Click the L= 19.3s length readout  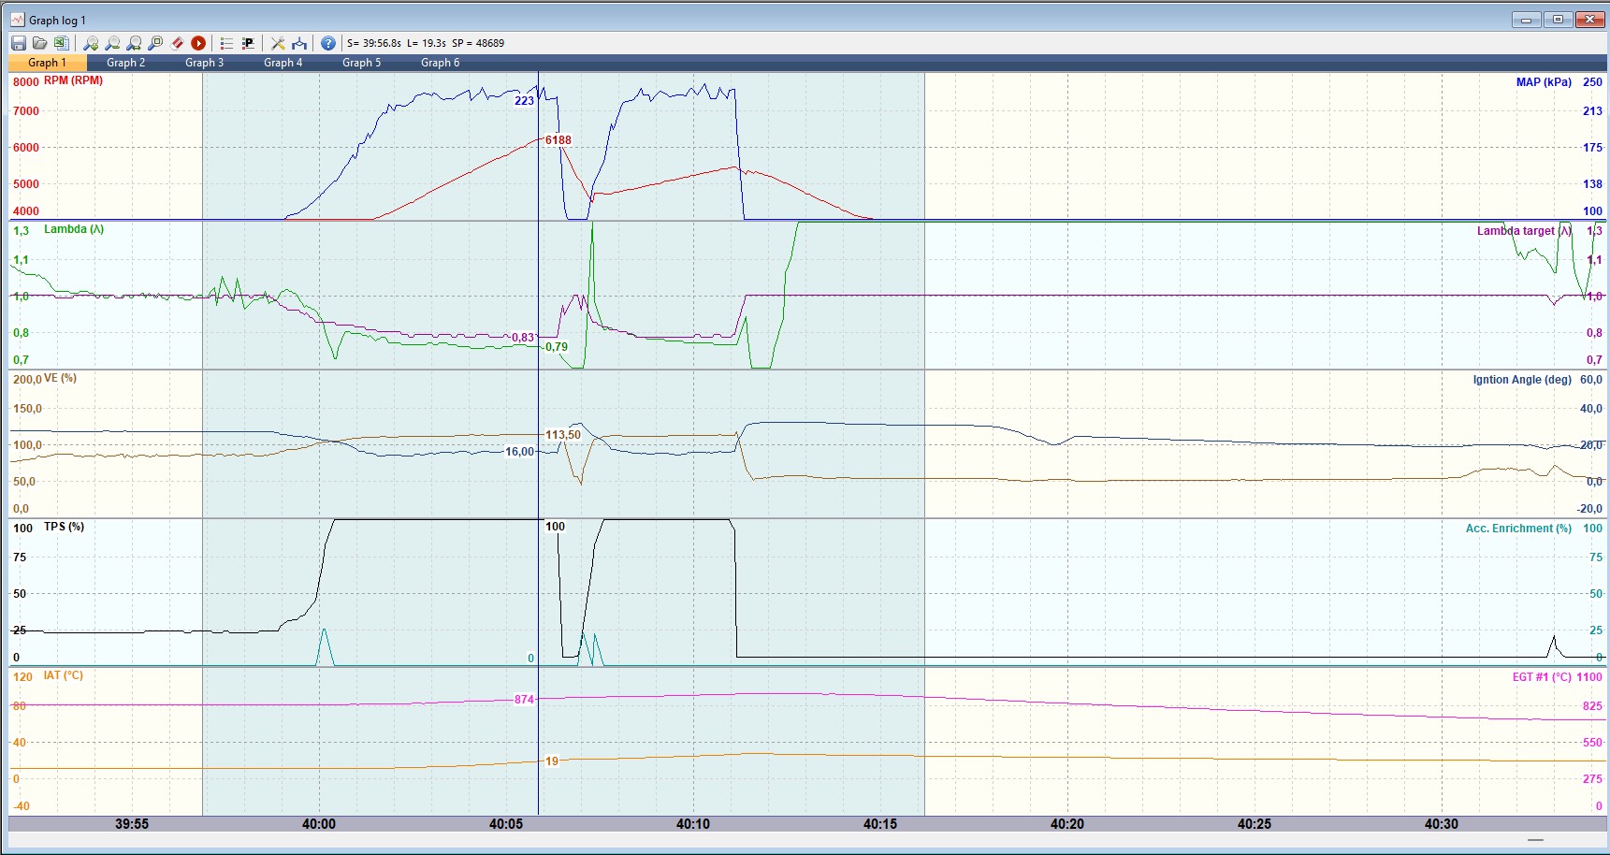click(427, 43)
